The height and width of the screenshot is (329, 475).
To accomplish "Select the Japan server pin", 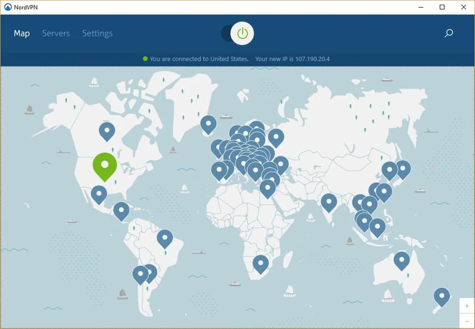I will (x=403, y=168).
